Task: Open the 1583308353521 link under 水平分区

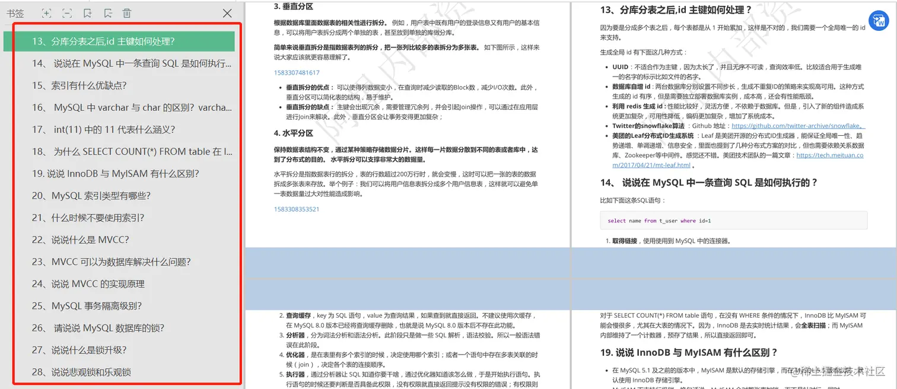Action: click(297, 209)
